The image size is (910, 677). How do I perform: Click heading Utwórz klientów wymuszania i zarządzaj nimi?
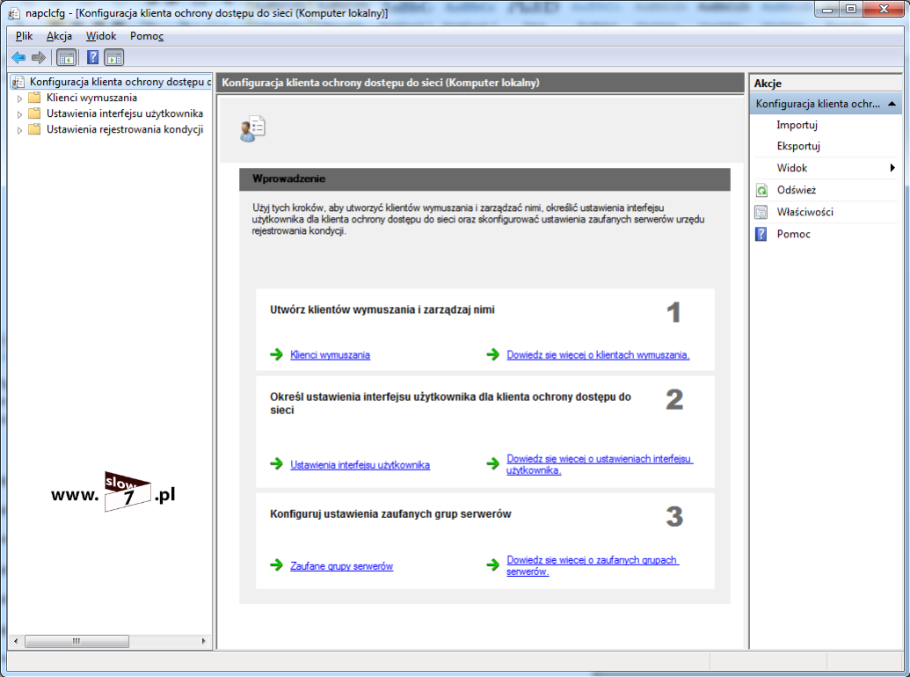[382, 309]
